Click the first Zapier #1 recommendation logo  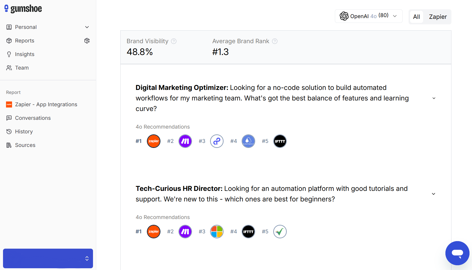154,141
